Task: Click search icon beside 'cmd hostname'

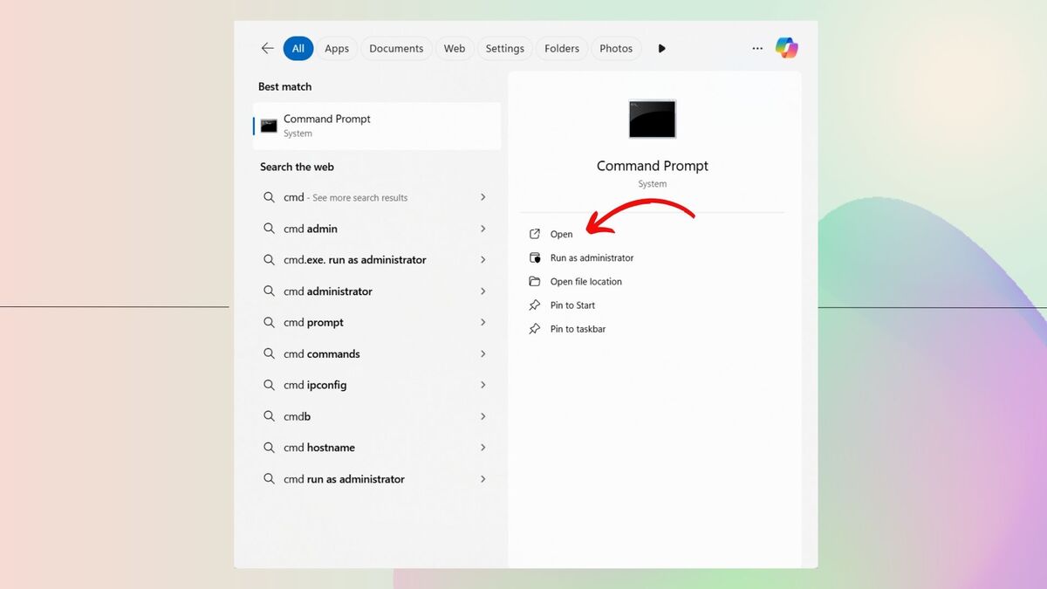Action: click(x=269, y=448)
